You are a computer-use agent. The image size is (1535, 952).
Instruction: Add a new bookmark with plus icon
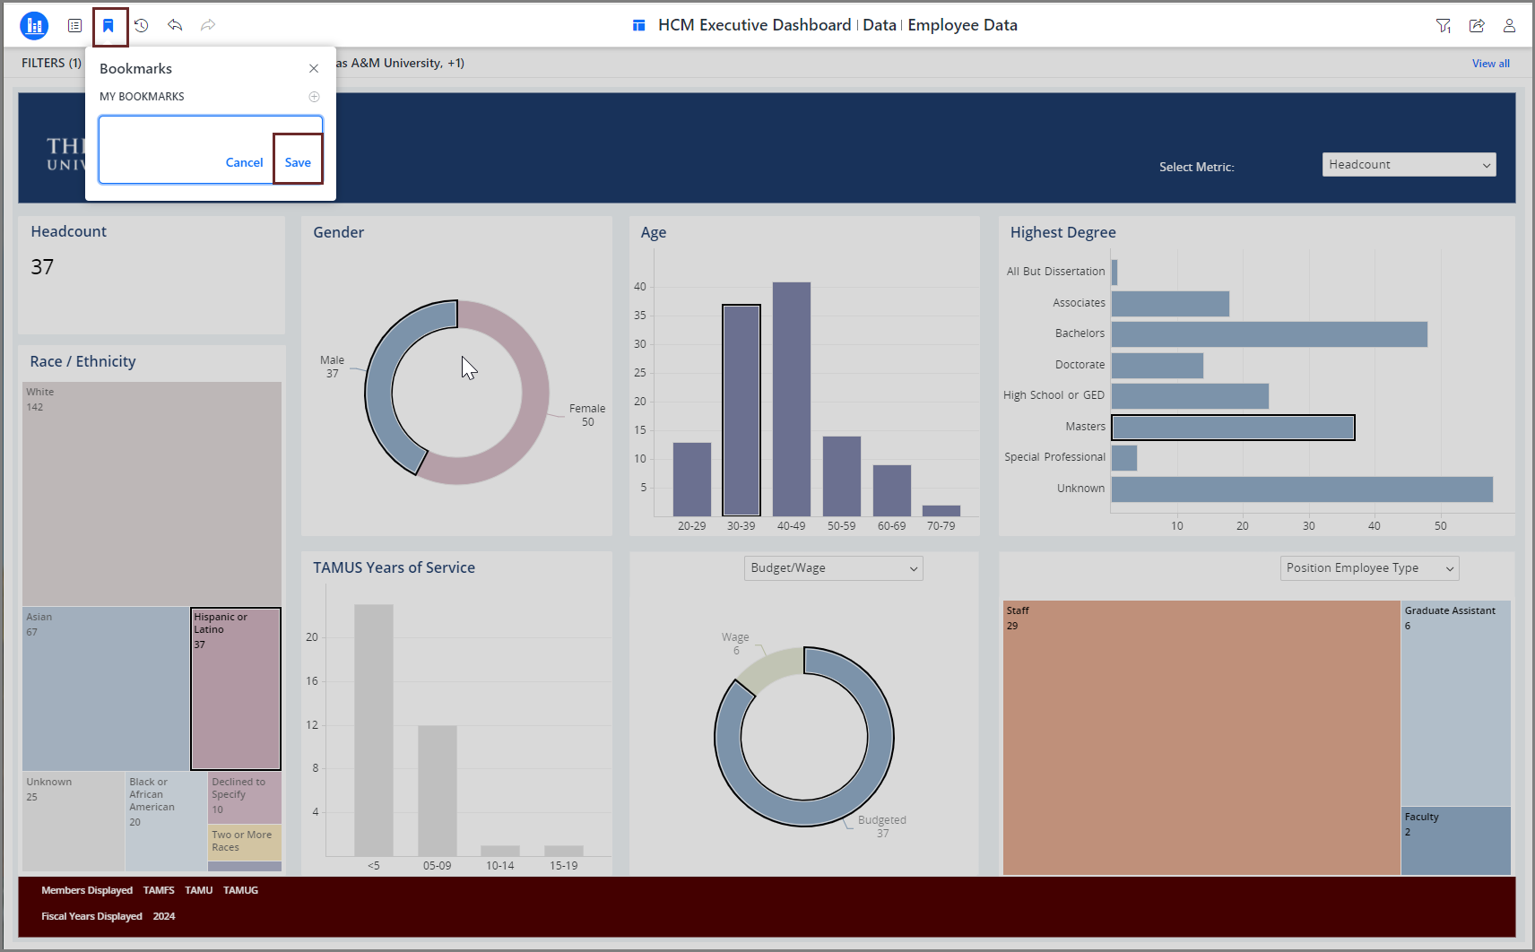[314, 97]
